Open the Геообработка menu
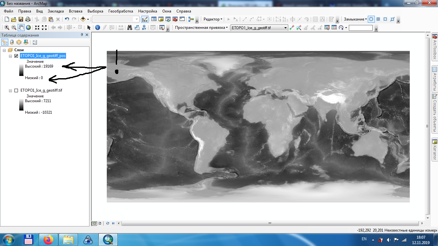 click(121, 11)
